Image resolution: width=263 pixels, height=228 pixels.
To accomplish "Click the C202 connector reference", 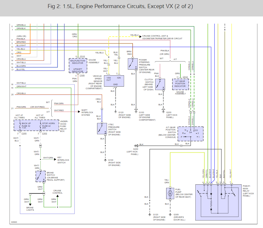I will (x=45, y=134).
